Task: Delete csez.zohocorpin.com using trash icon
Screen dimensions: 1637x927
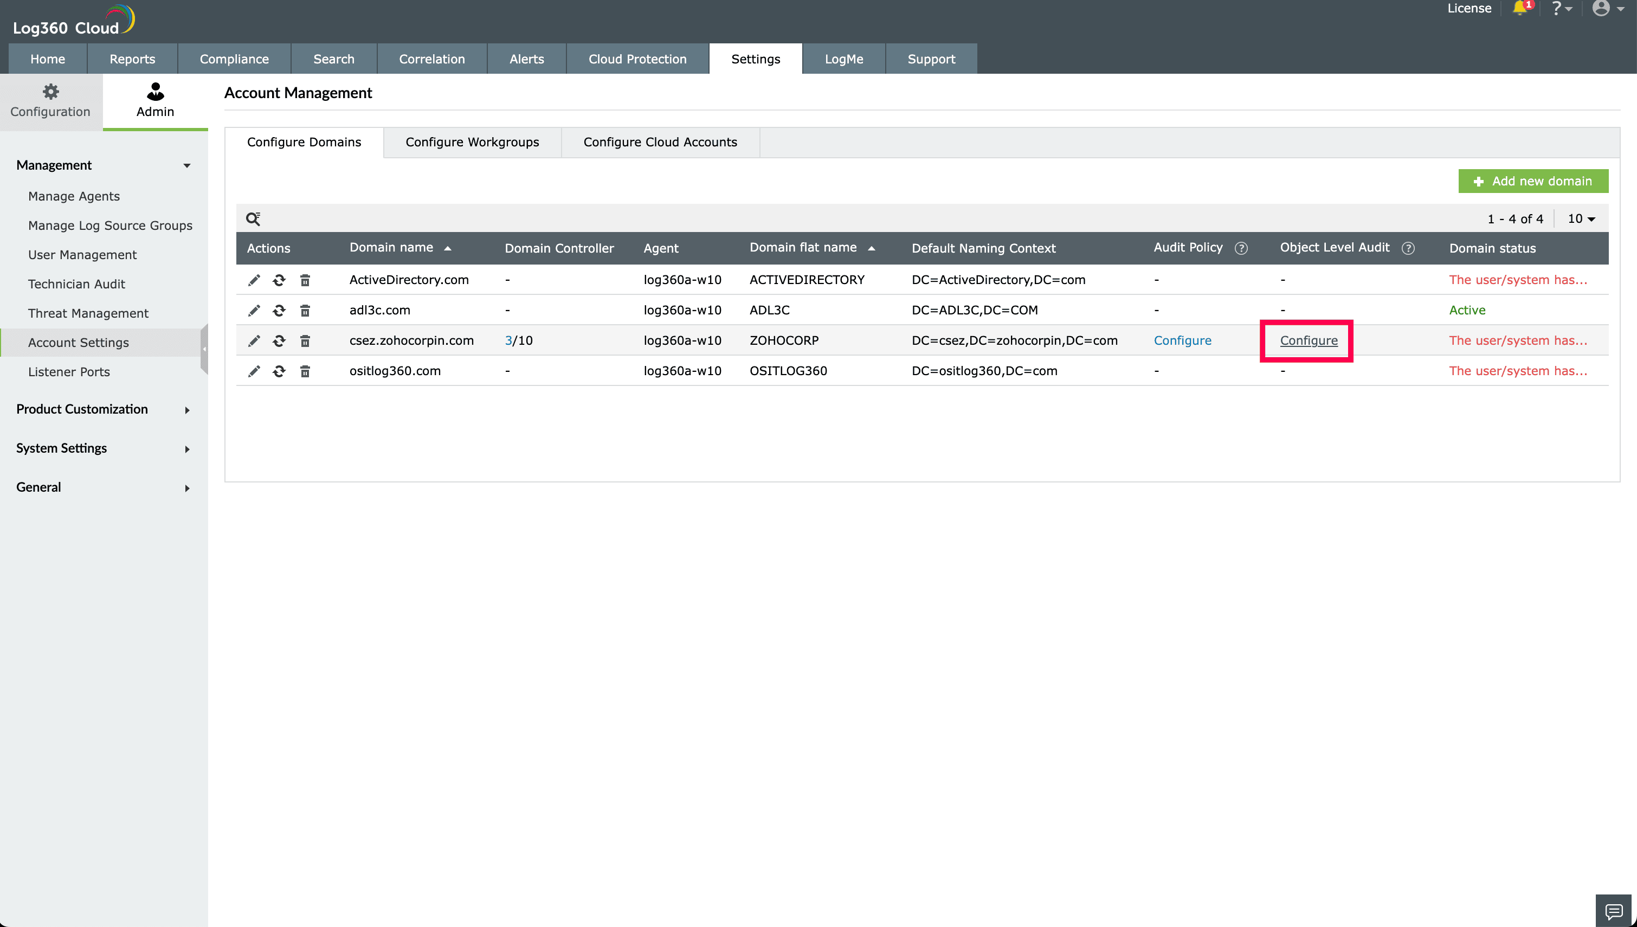Action: point(305,342)
